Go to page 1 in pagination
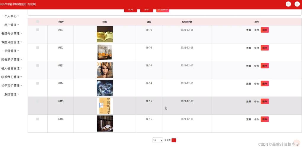Viewport: 302px width, 148px height. point(174,140)
